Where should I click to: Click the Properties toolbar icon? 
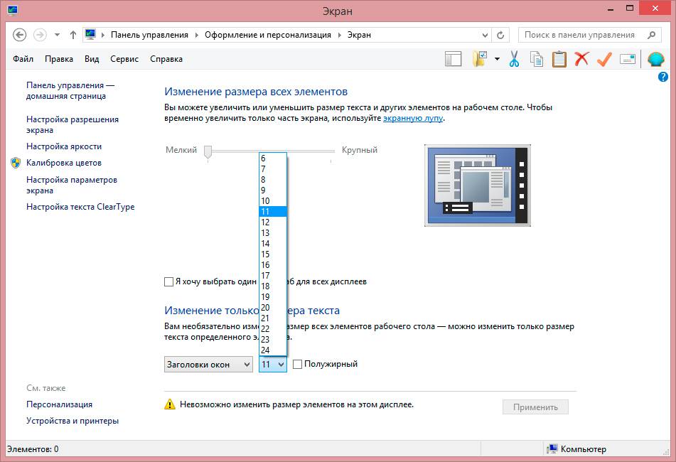tap(628, 59)
